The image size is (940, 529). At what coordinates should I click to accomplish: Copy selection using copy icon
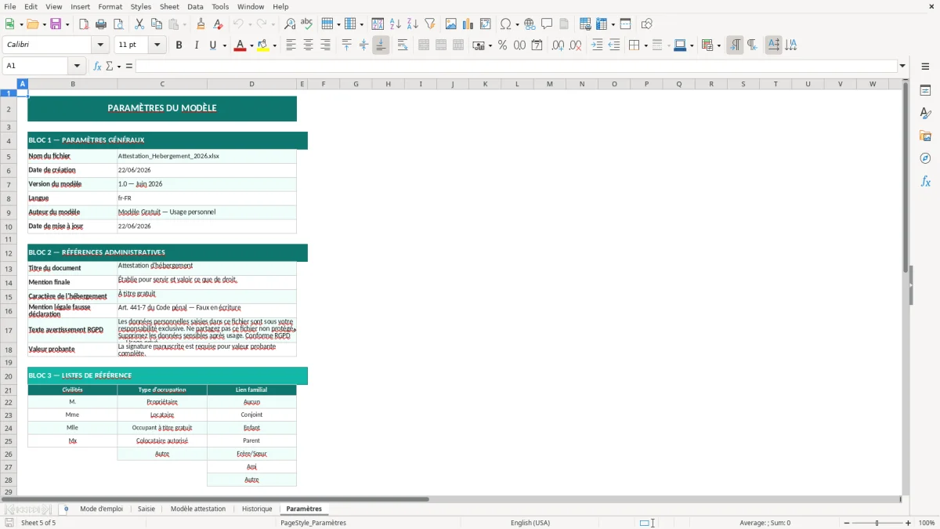pyautogui.click(x=156, y=24)
